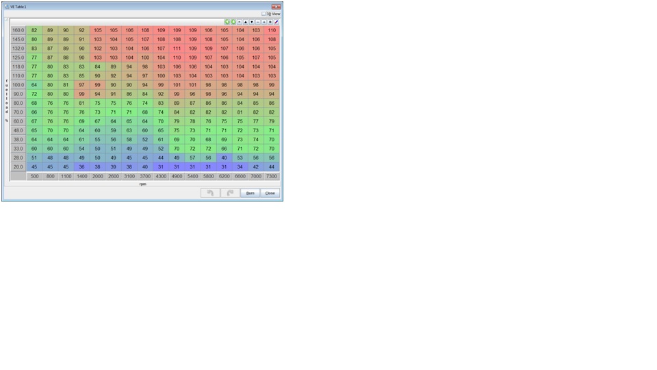The width and height of the screenshot is (657, 370).
Task: Select the 7300 rpm column header
Action: coord(272,176)
